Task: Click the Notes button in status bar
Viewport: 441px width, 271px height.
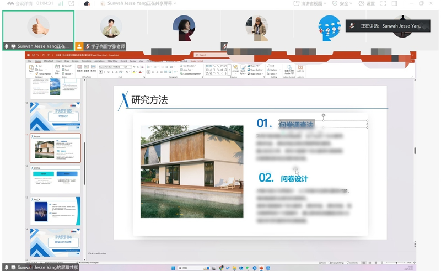Action: [x=322, y=263]
